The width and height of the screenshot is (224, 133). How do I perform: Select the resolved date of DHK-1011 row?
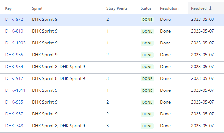(x=202, y=90)
